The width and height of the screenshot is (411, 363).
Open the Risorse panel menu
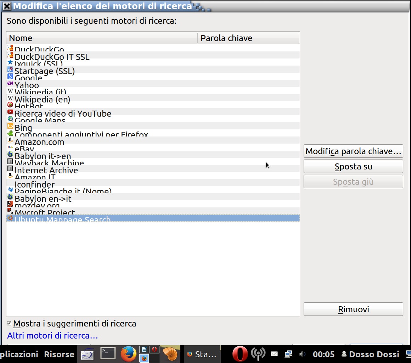click(59, 354)
